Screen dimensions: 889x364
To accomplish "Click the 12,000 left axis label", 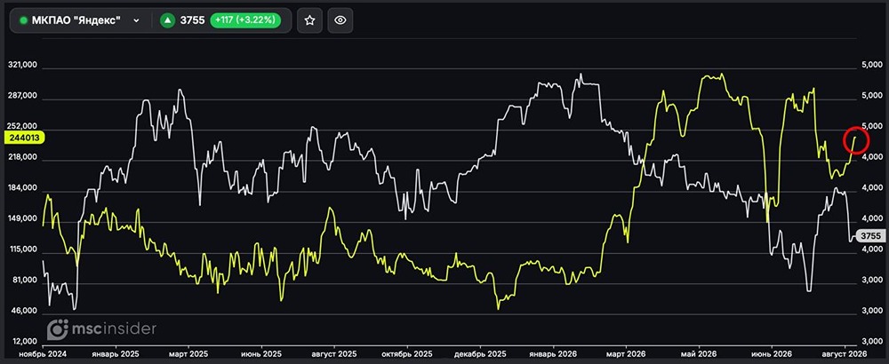I will (x=24, y=341).
